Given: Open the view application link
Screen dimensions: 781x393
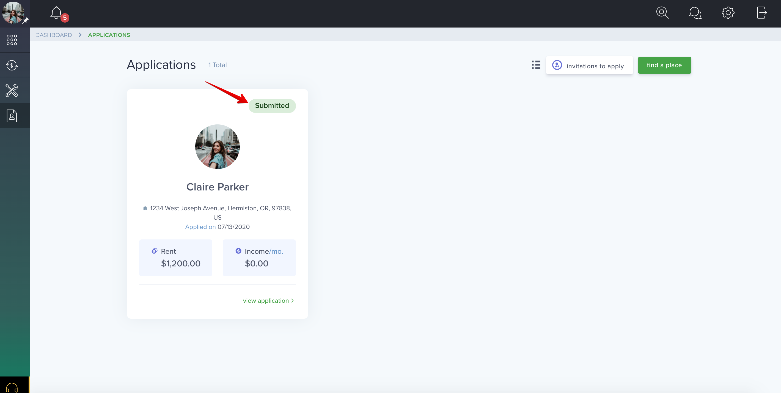Looking at the screenshot, I should [x=268, y=301].
